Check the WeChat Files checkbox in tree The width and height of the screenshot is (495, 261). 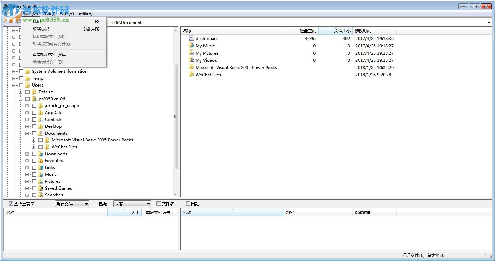click(41, 147)
